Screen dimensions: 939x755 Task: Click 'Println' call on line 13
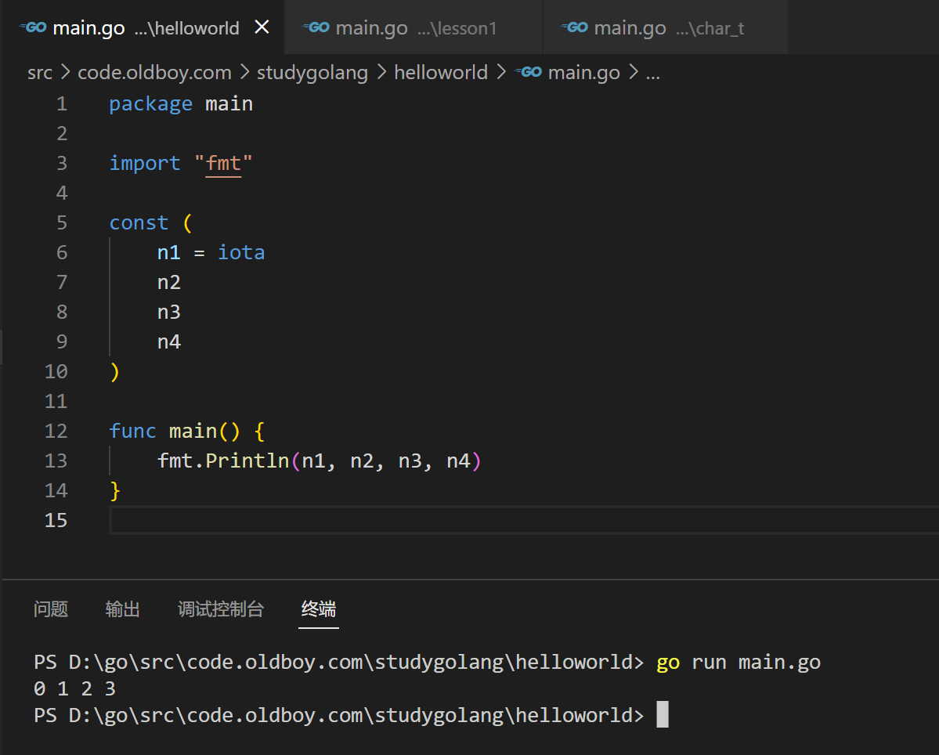pos(247,461)
